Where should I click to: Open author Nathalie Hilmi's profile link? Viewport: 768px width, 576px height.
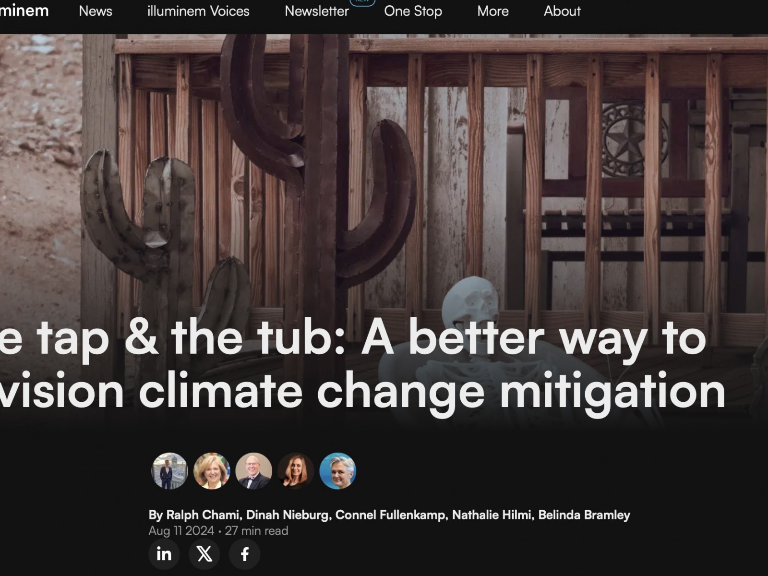tap(492, 515)
